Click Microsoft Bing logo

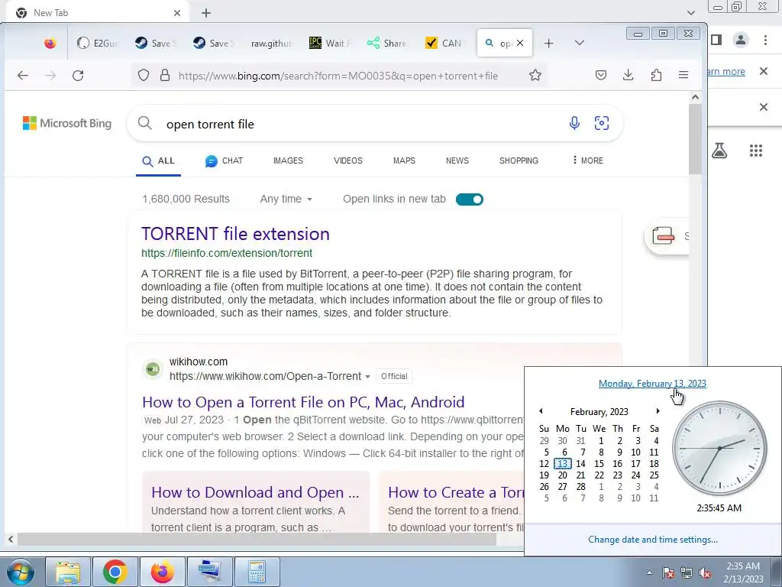pos(67,123)
